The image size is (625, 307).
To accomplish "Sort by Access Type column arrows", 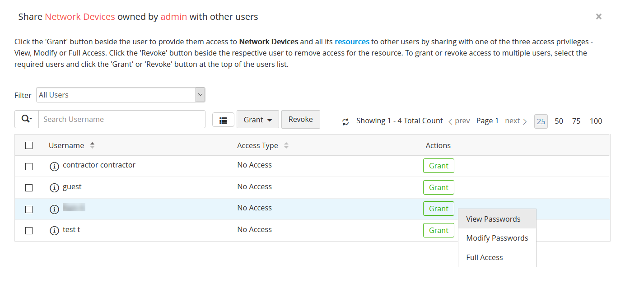I will (x=286, y=145).
